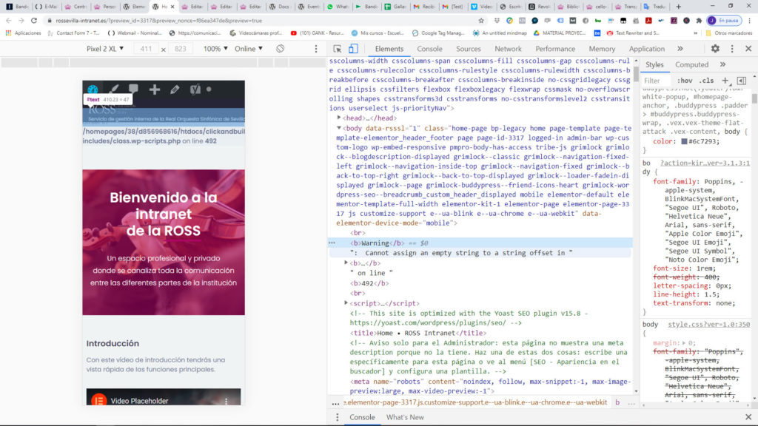This screenshot has height=426, width=758.
Task: Click the Elementor video placeholder icon
Action: point(98,400)
